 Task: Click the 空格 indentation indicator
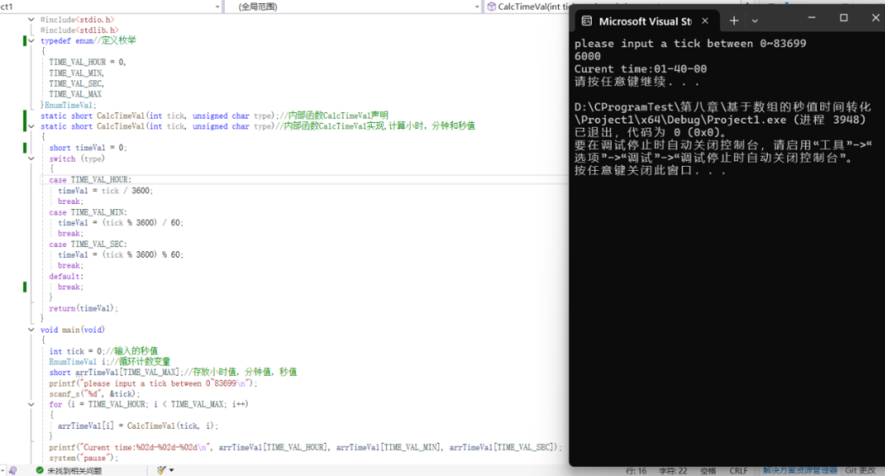click(x=708, y=471)
